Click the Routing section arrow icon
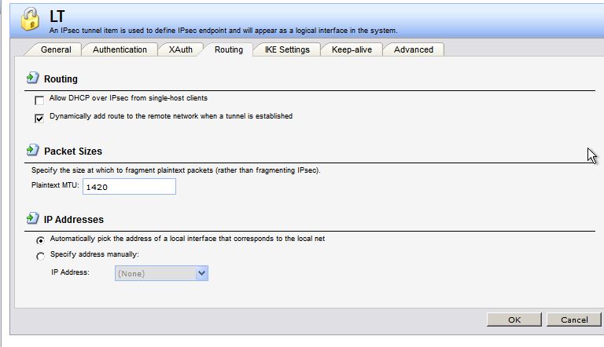 [x=32, y=79]
